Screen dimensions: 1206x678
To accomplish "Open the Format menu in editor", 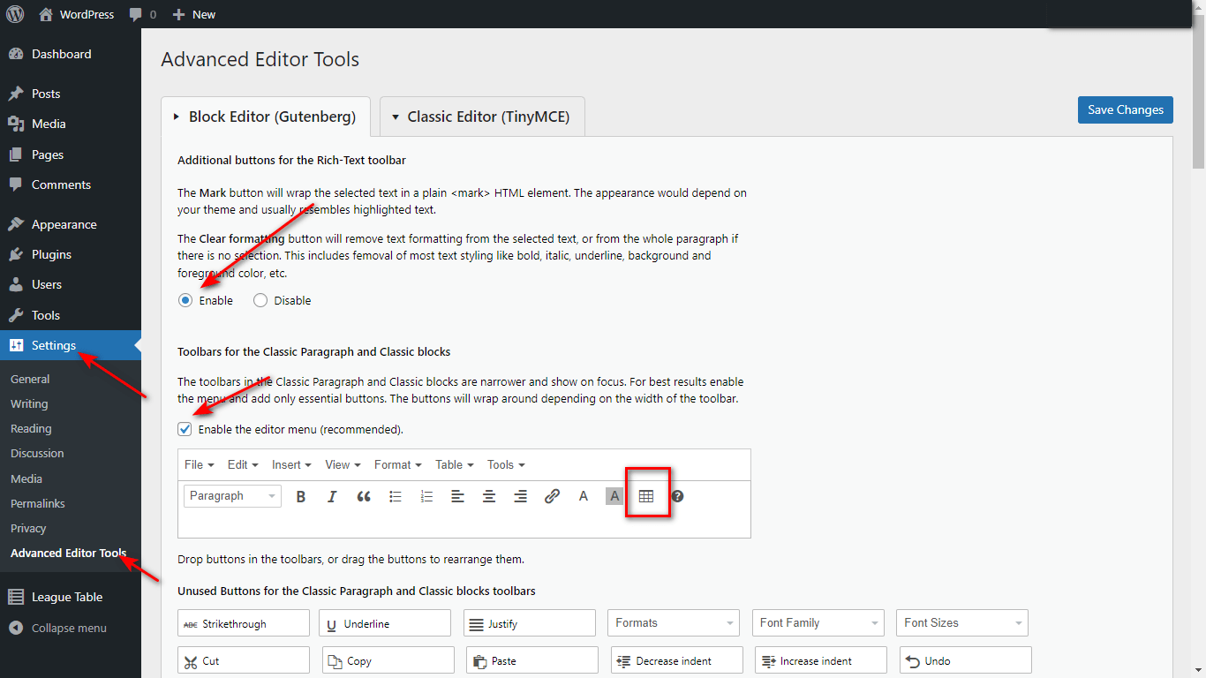I will 397,464.
